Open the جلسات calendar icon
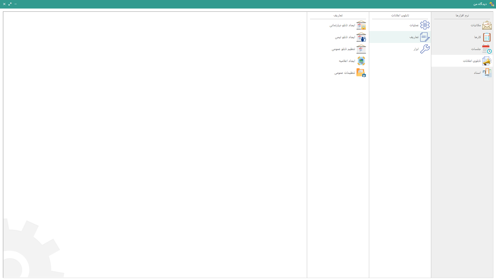The width and height of the screenshot is (496, 279). 487,49
